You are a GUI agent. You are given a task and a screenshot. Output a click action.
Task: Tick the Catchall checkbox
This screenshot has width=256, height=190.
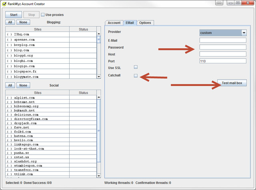tap(136, 76)
